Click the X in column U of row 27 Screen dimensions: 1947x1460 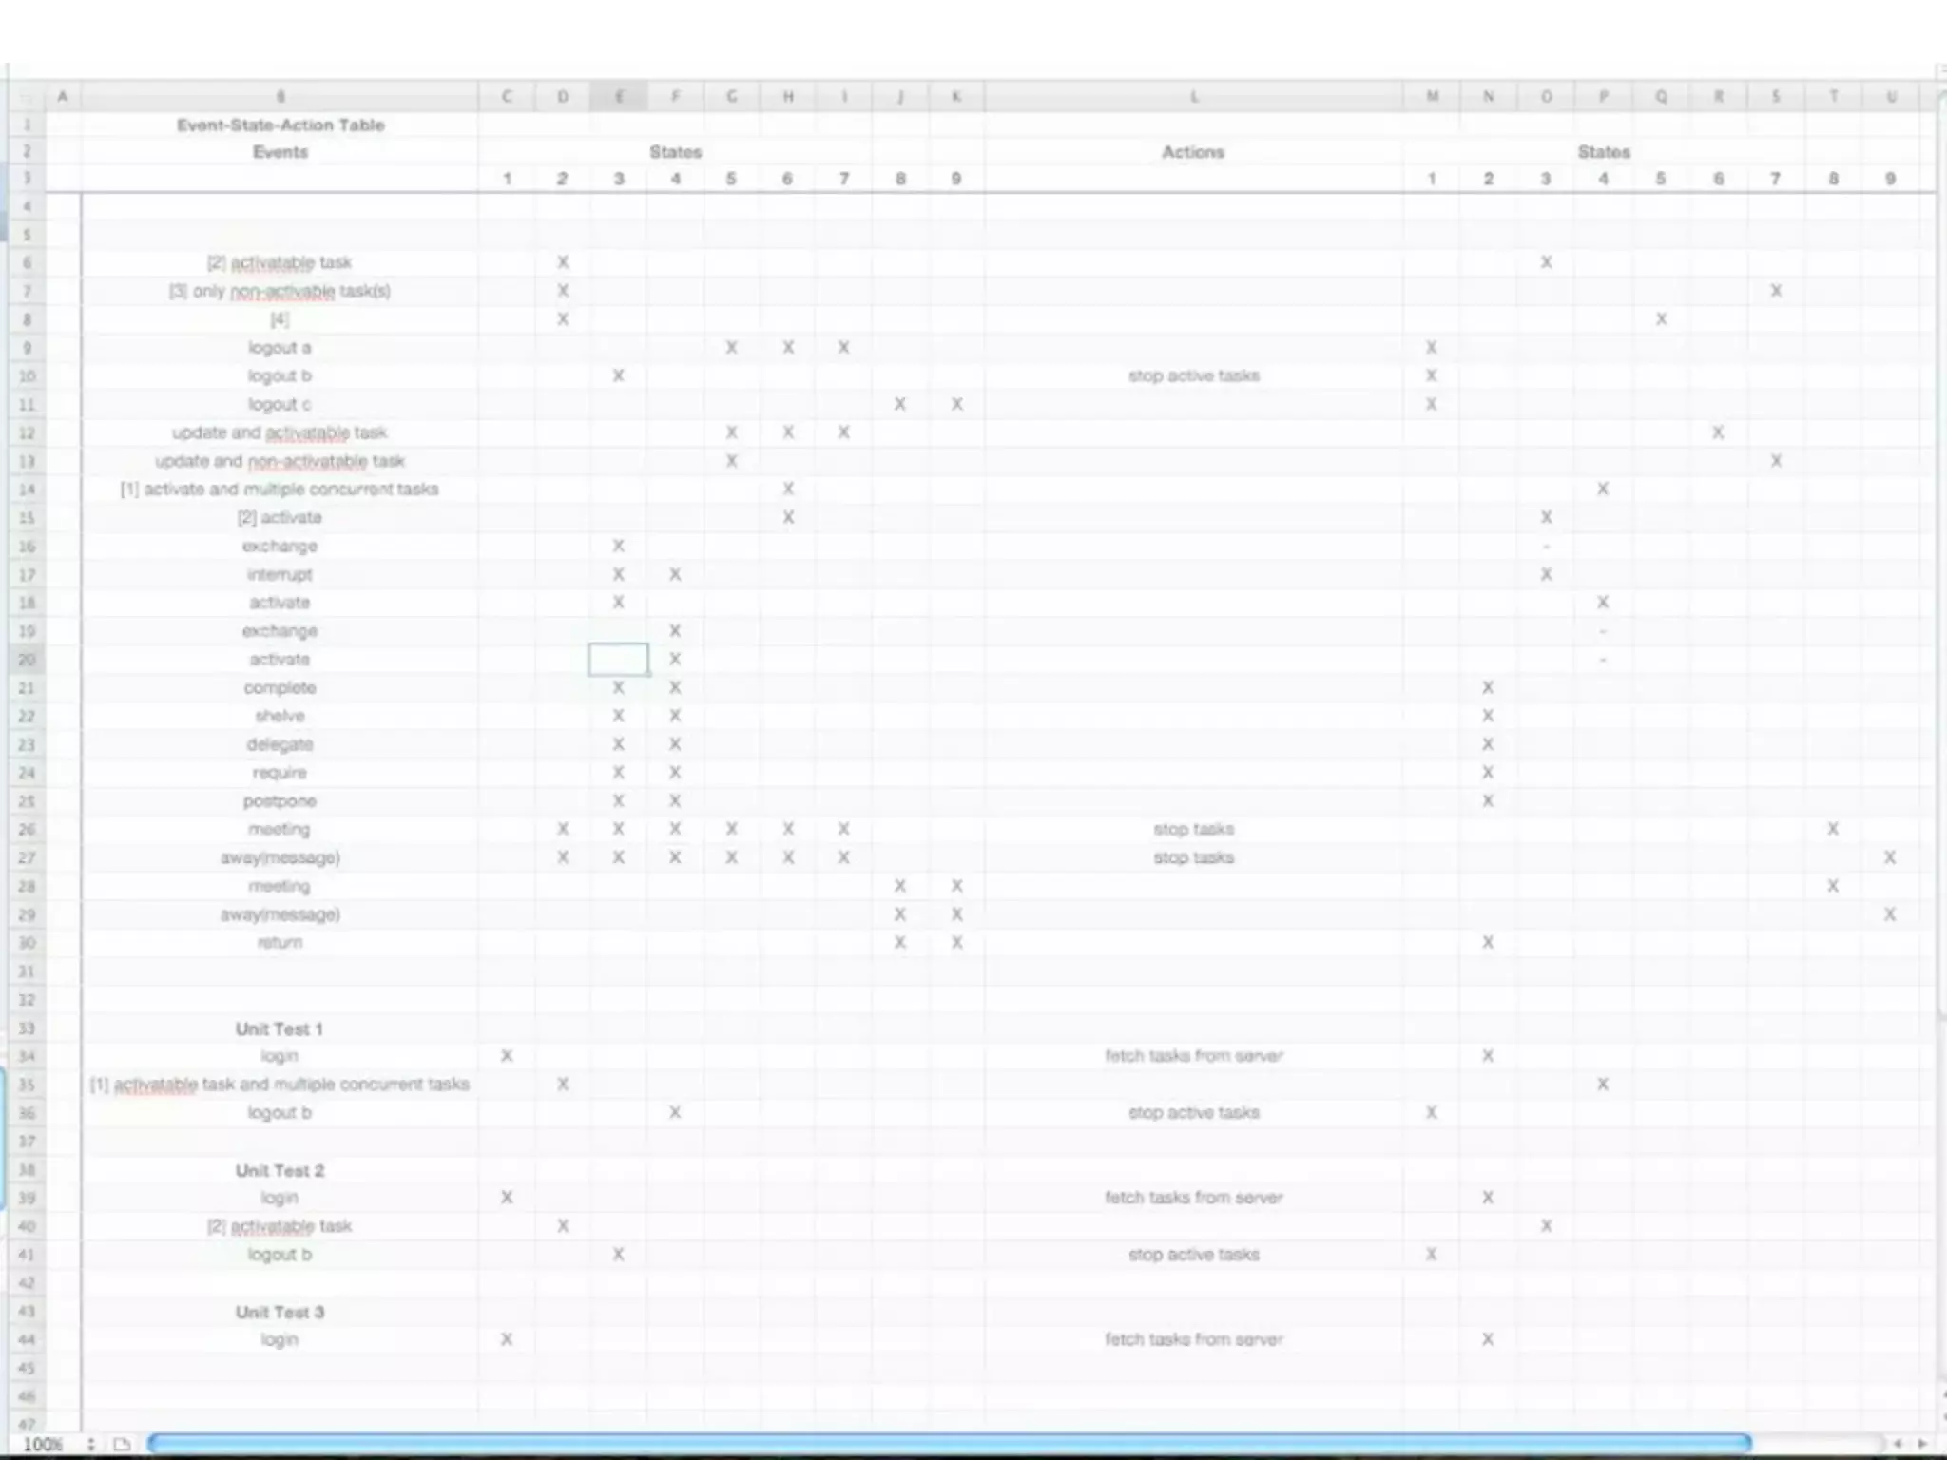[x=1890, y=858]
